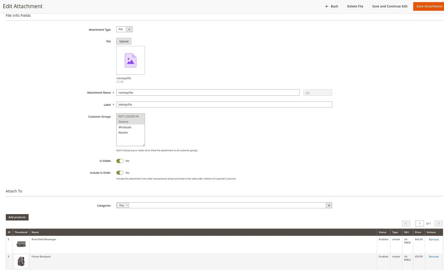Open the Attachment Type dropdown
The width and height of the screenshot is (444, 270).
(x=129, y=29)
